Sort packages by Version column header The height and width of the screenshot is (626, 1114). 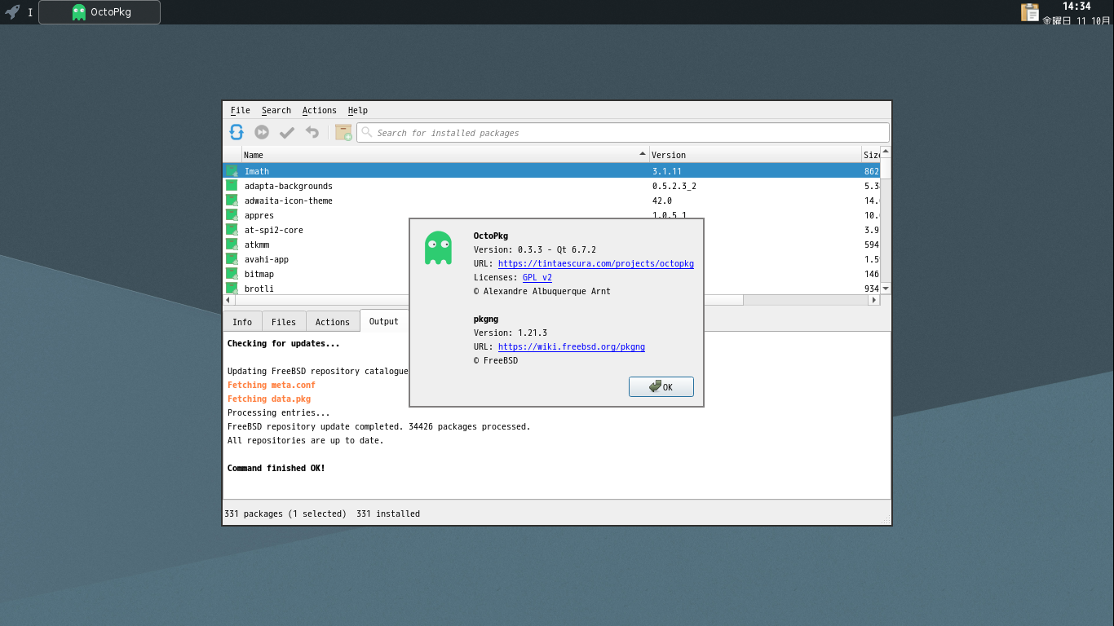coord(754,155)
